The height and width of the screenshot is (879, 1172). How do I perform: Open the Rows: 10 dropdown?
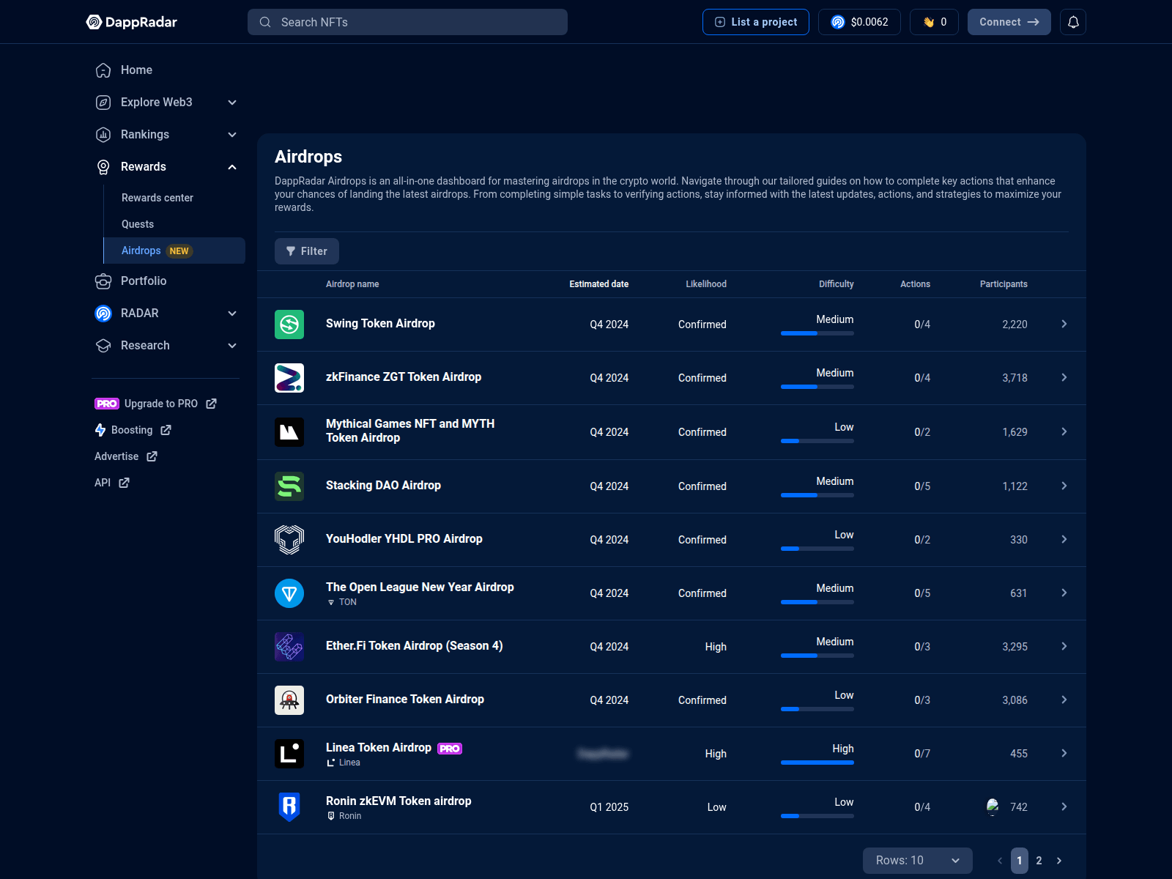point(916,861)
